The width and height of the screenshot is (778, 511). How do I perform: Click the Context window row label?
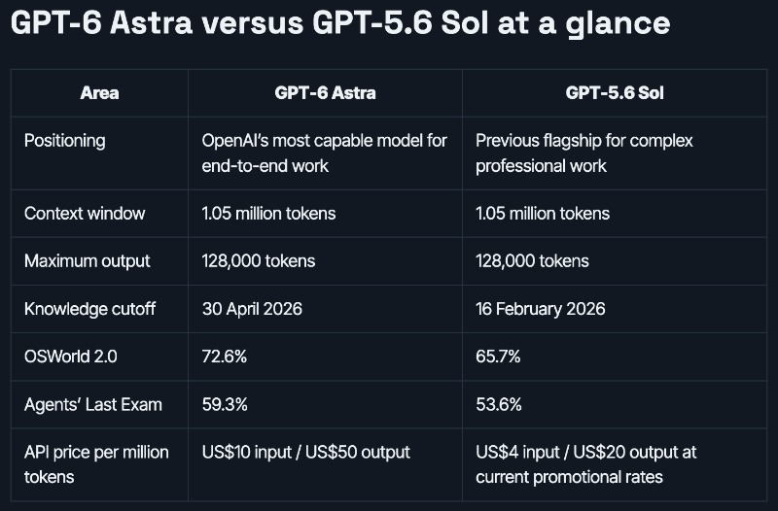click(85, 214)
